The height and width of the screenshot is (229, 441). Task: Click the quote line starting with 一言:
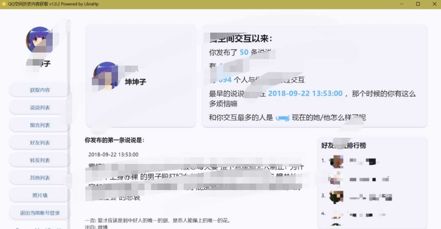[x=158, y=221]
